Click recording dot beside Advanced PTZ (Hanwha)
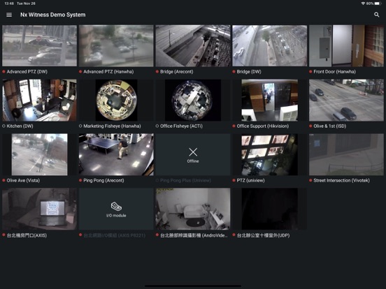 80,72
